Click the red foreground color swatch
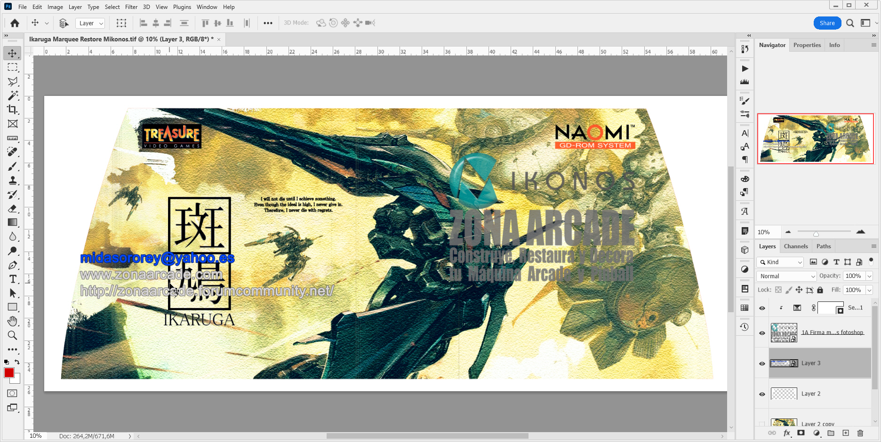 [9, 373]
